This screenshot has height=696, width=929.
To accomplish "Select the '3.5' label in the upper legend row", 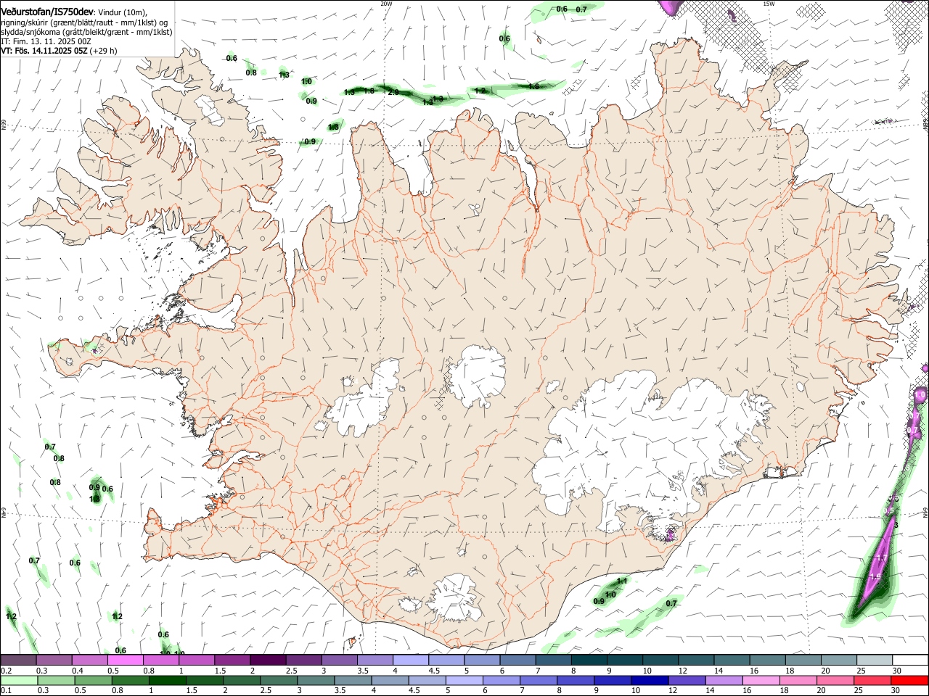I will [x=363, y=671].
